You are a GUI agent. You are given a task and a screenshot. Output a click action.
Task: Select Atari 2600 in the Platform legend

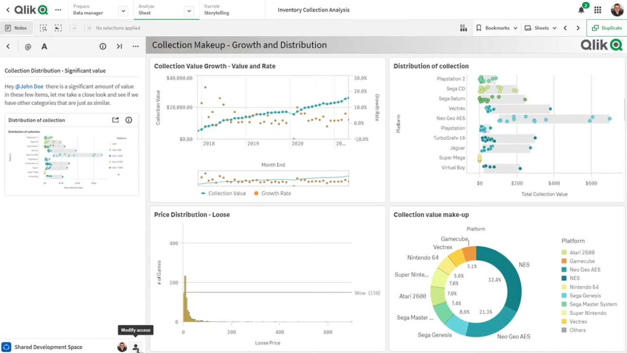[x=578, y=252]
